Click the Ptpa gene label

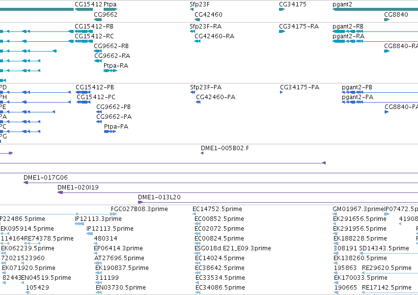click(x=110, y=4)
